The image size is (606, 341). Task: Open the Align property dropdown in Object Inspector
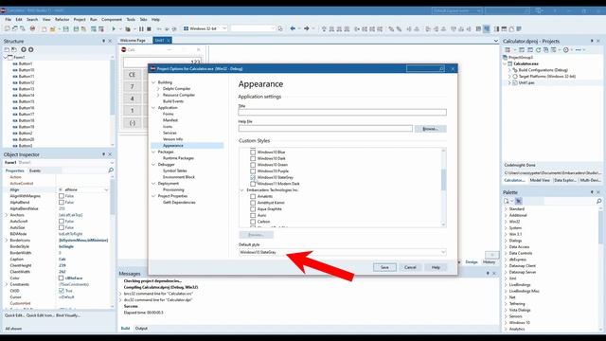[x=106, y=189]
